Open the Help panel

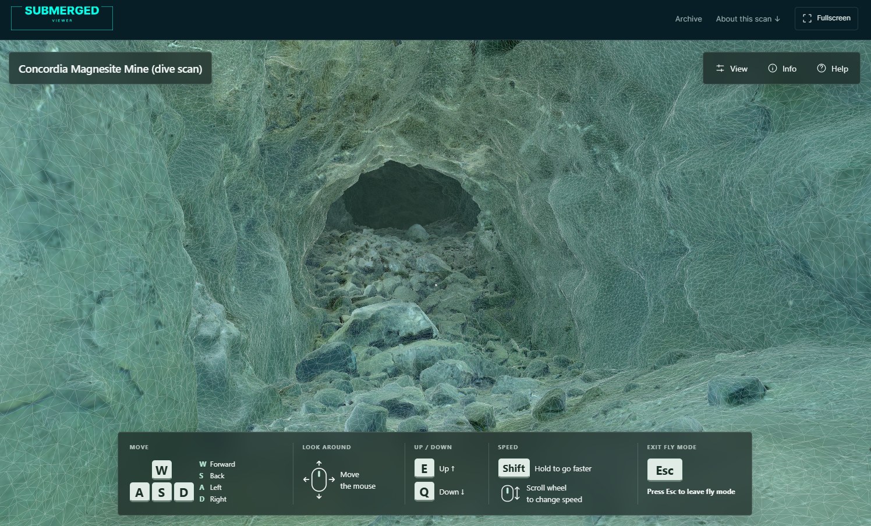pyautogui.click(x=833, y=69)
